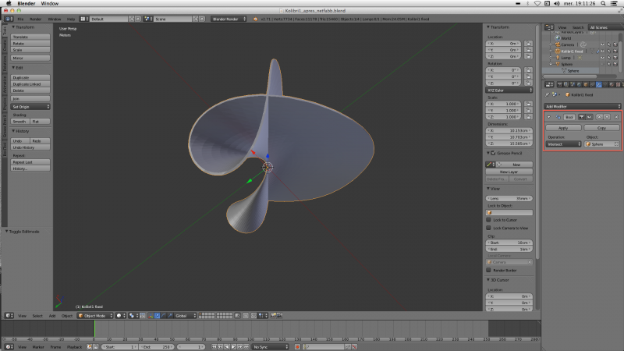624x351 pixels.
Task: Click the Duplicate Linked button
Action: (30, 84)
